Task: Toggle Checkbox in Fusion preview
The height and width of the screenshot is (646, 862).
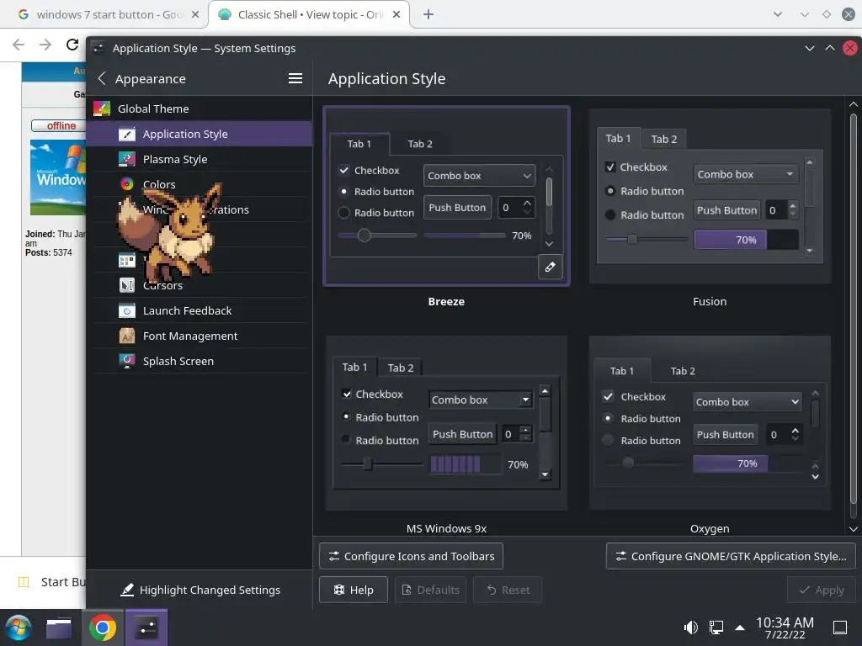Action: click(610, 167)
